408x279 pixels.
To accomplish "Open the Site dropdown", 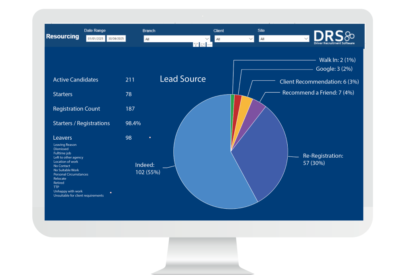I will pyautogui.click(x=284, y=39).
